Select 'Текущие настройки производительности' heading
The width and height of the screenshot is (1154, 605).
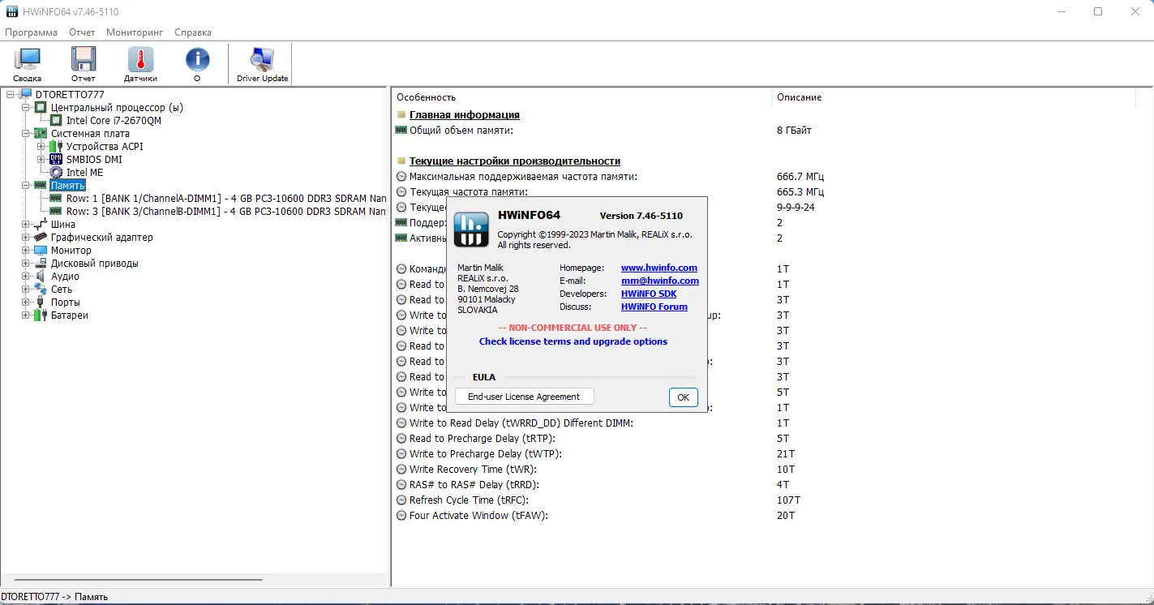(515, 161)
